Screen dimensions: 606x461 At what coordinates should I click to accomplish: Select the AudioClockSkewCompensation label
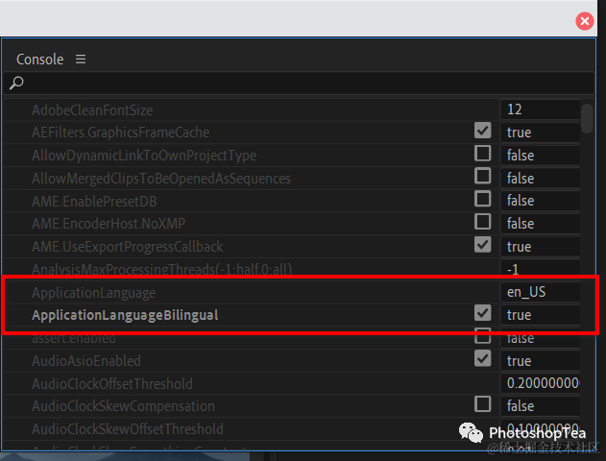pyautogui.click(x=123, y=406)
